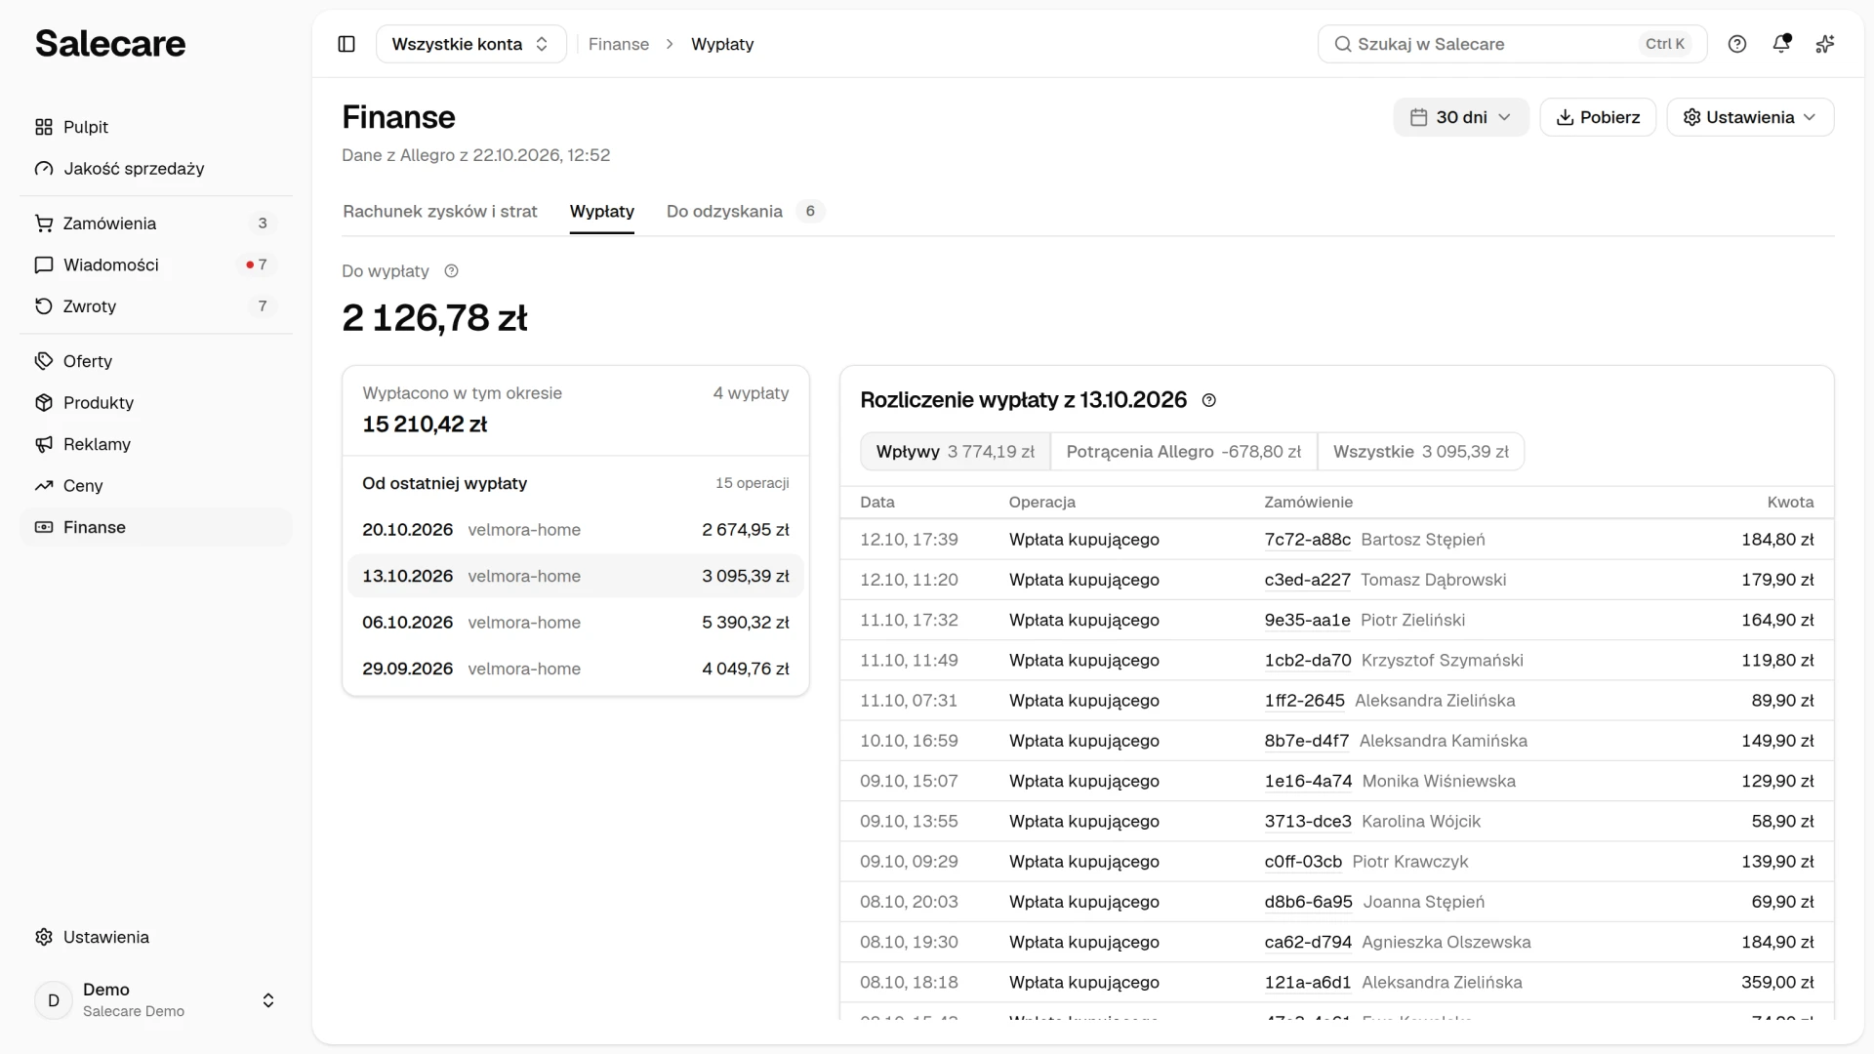
Task: Open the 30 dni period dropdown
Action: tap(1461, 117)
